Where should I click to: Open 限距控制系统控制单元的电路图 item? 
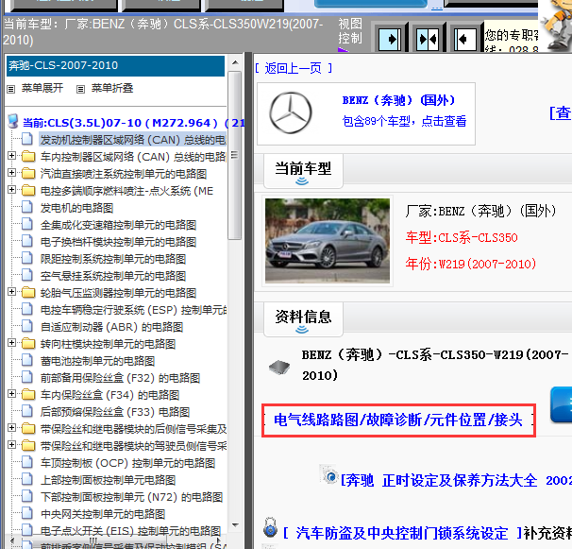pos(113,259)
